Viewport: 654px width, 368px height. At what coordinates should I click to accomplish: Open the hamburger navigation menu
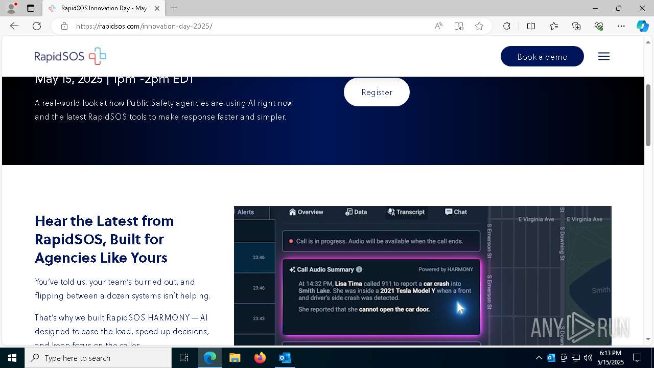[604, 56]
